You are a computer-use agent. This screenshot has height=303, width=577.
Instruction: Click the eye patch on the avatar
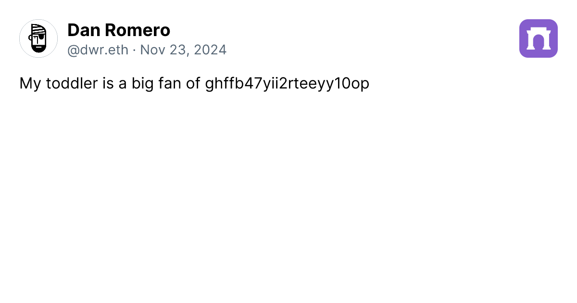click(x=42, y=36)
